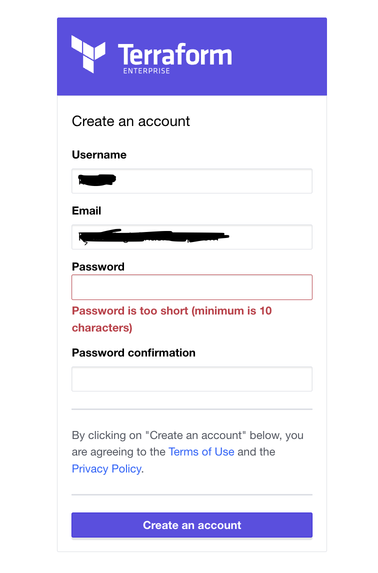Click the Terraform wordmark text
The image size is (378, 573).
(174, 54)
